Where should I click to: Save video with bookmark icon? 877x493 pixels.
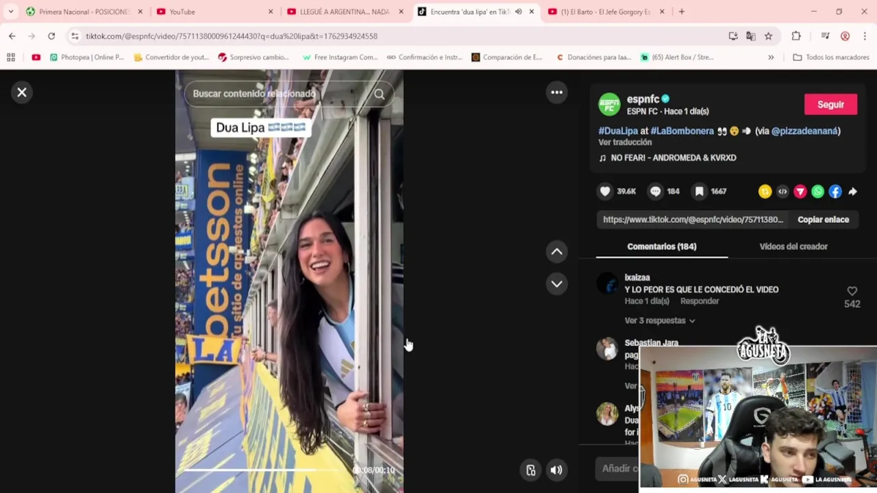[x=699, y=192]
